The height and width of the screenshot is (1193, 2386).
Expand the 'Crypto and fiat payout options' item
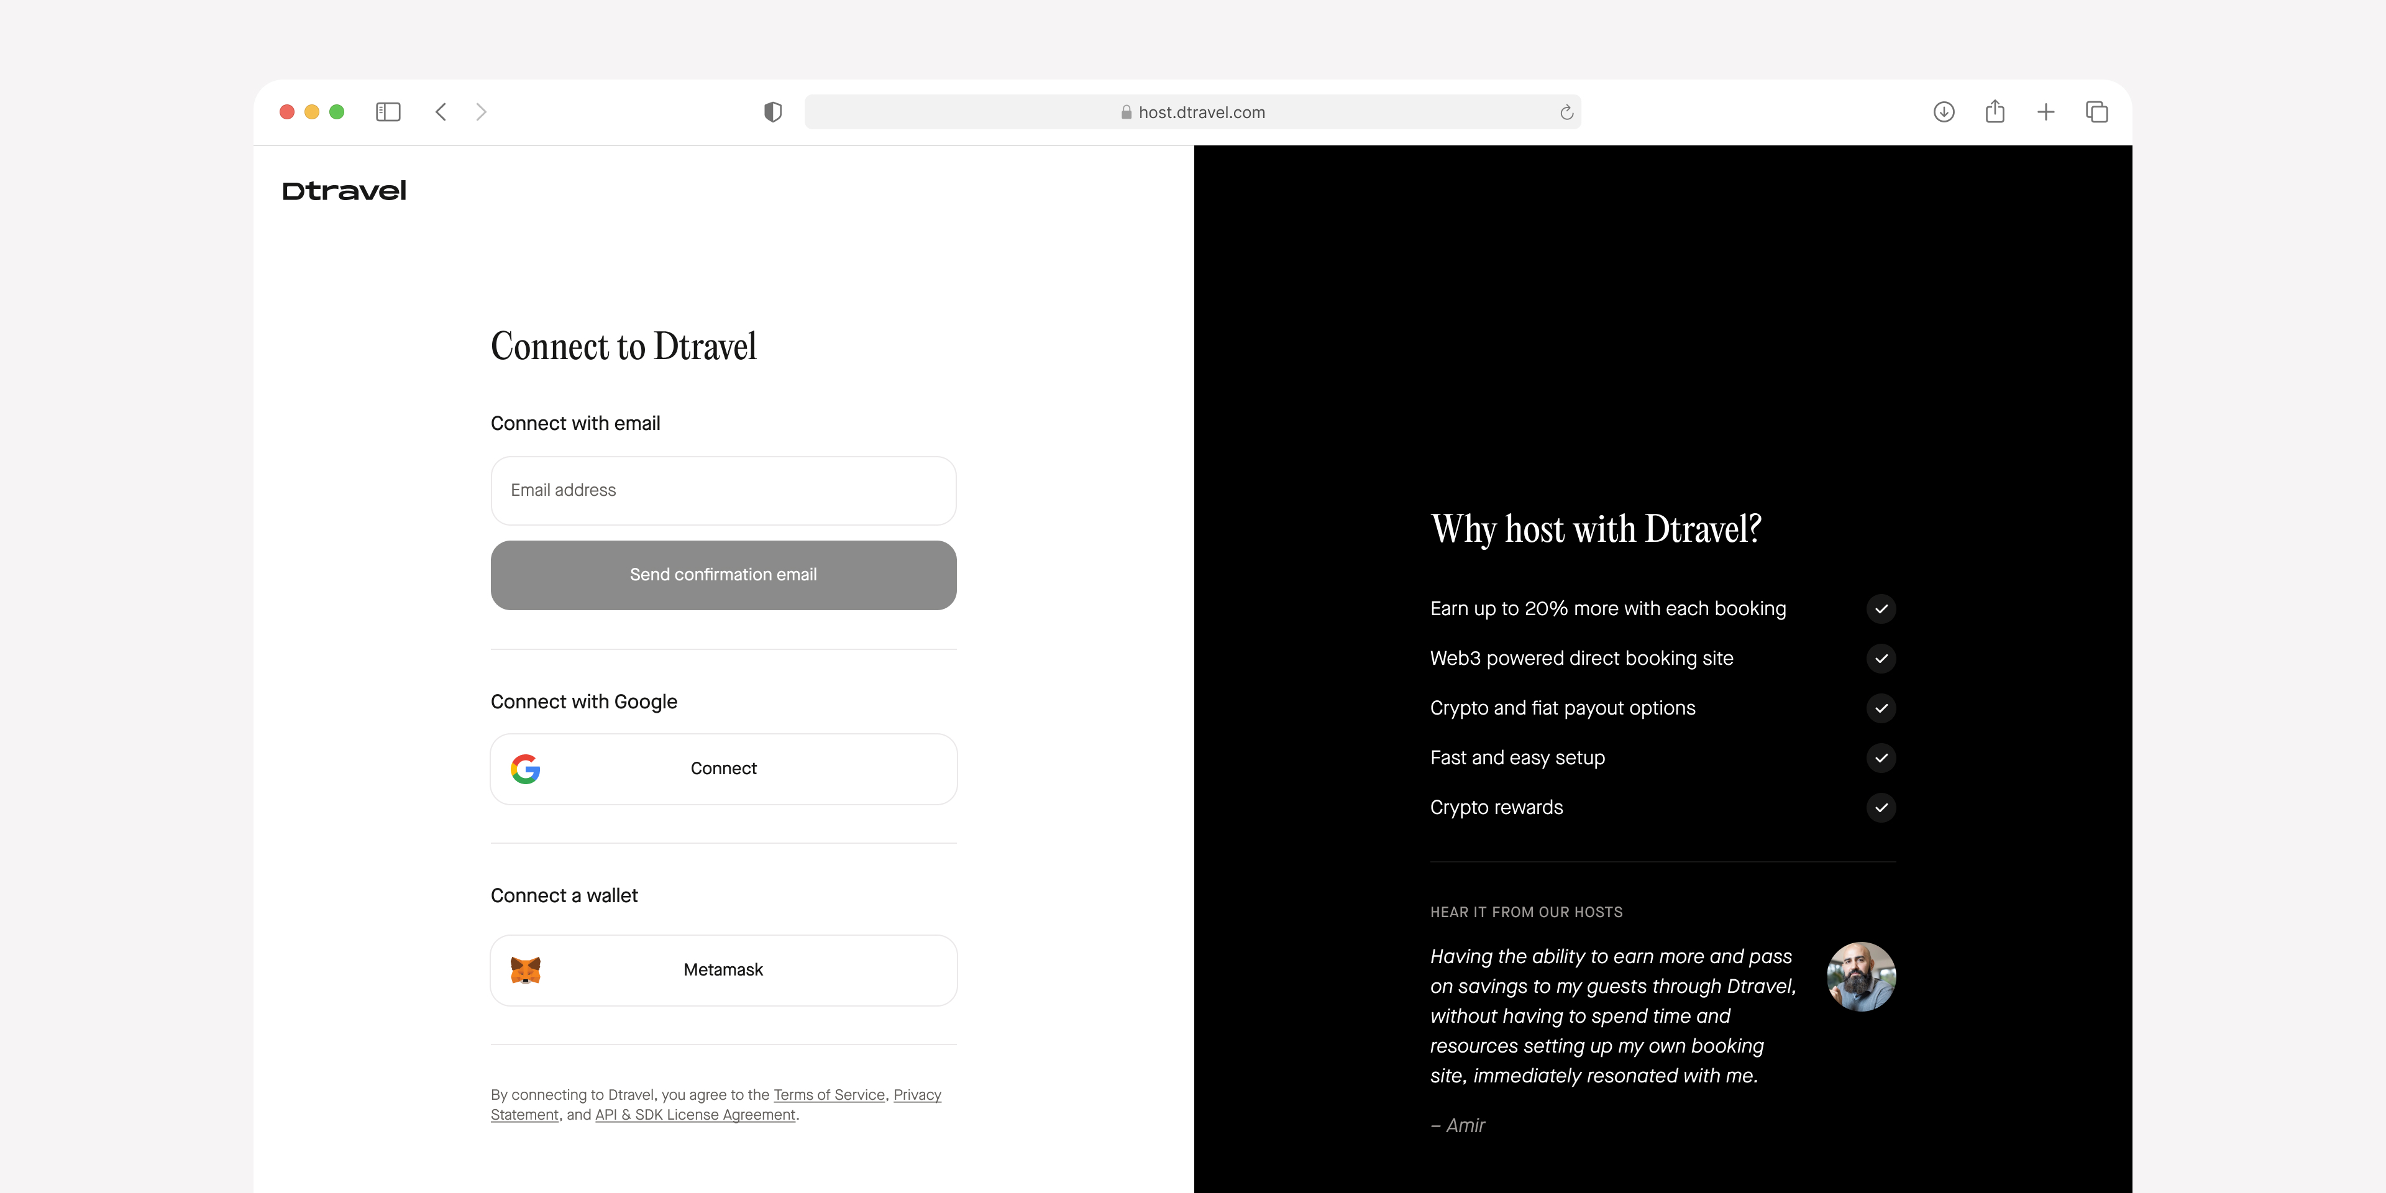tap(1882, 708)
